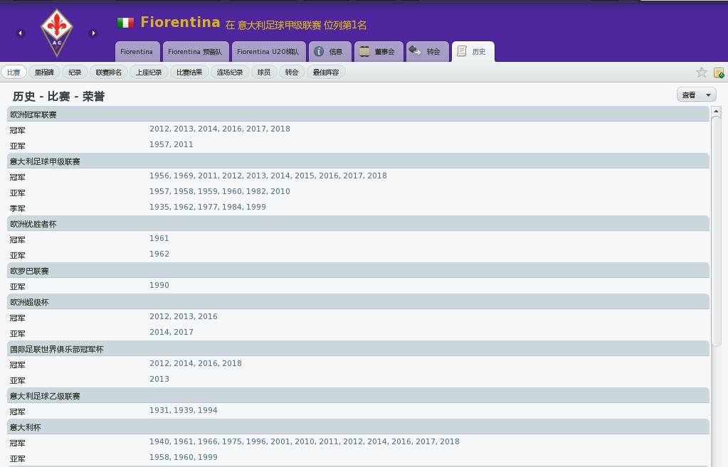
Task: Select 连场纪录 sub-tab
Action: tap(230, 73)
